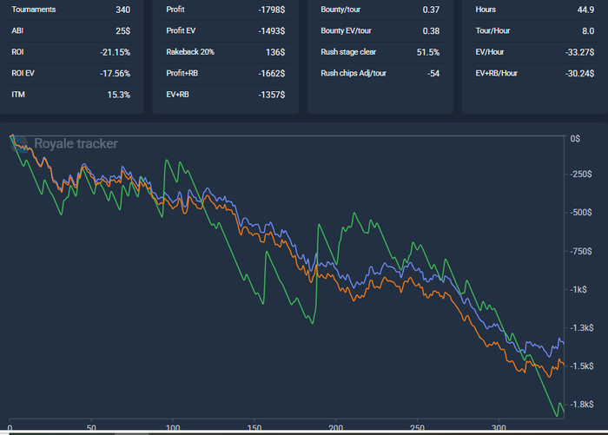
Task: Click the 50 x-axis tick label
Action: coord(91,427)
